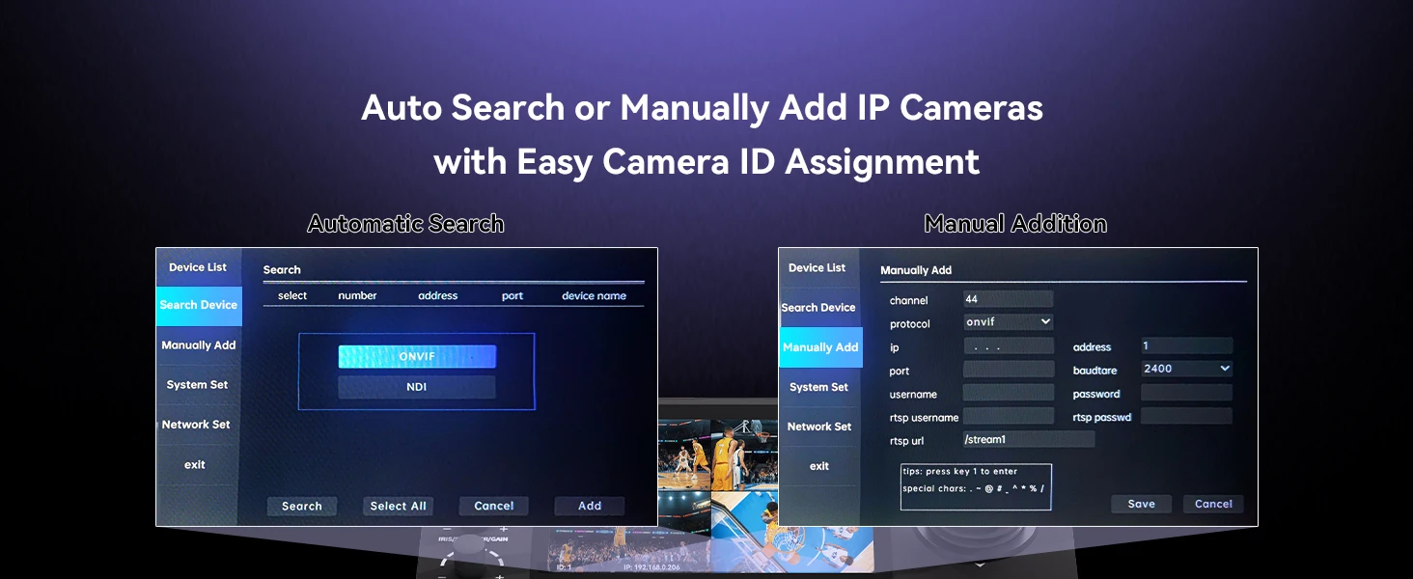Expand the baudrate 2400 dropdown
The image size is (1413, 579).
pyautogui.click(x=1186, y=369)
